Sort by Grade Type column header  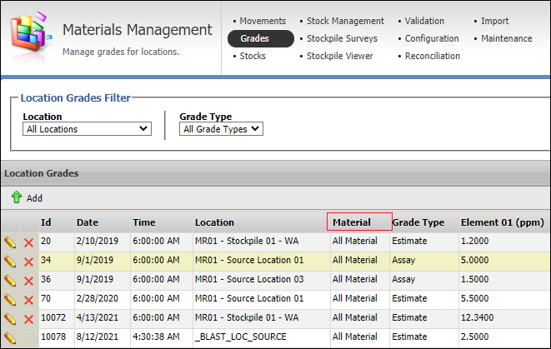[x=418, y=222]
